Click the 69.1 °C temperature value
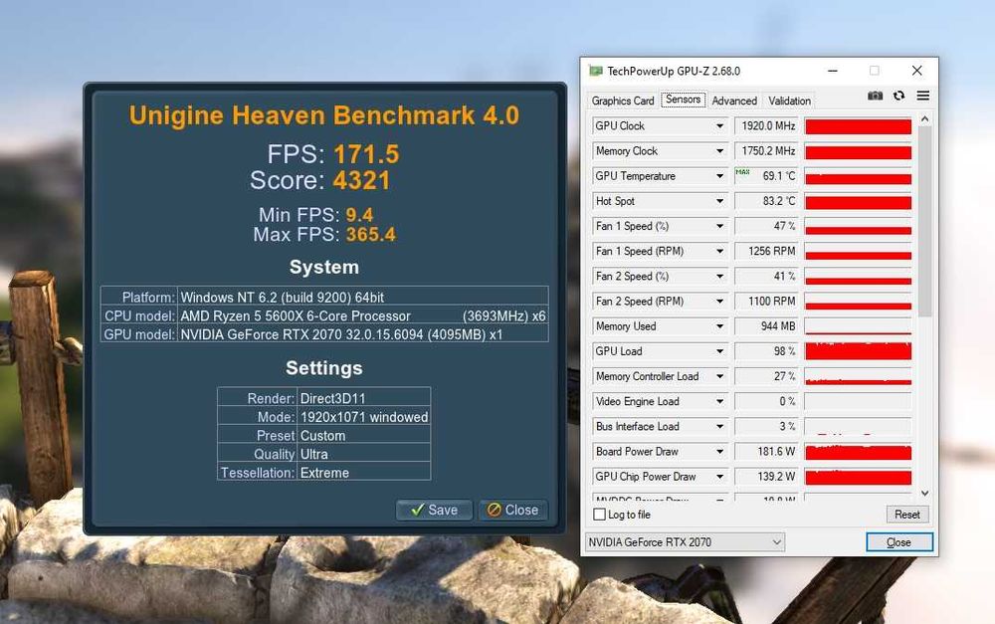 [x=767, y=176]
